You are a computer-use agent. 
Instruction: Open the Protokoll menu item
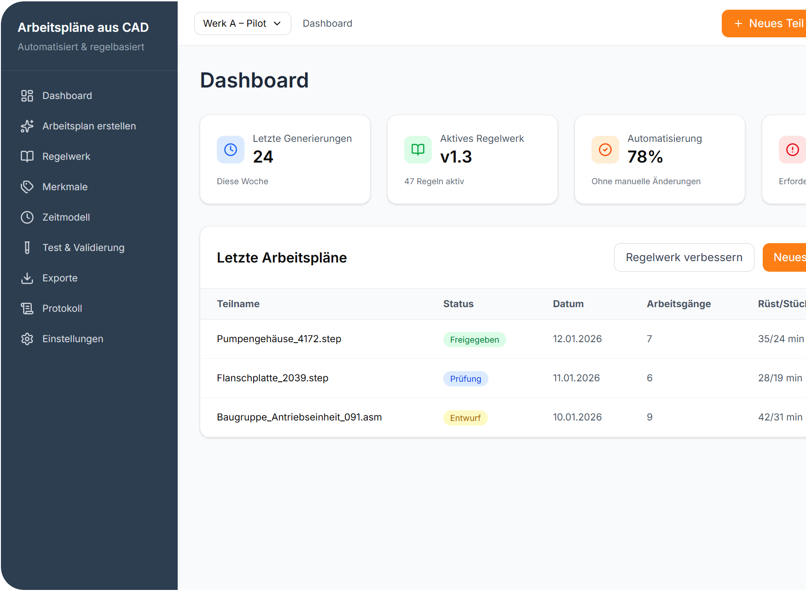click(x=62, y=309)
